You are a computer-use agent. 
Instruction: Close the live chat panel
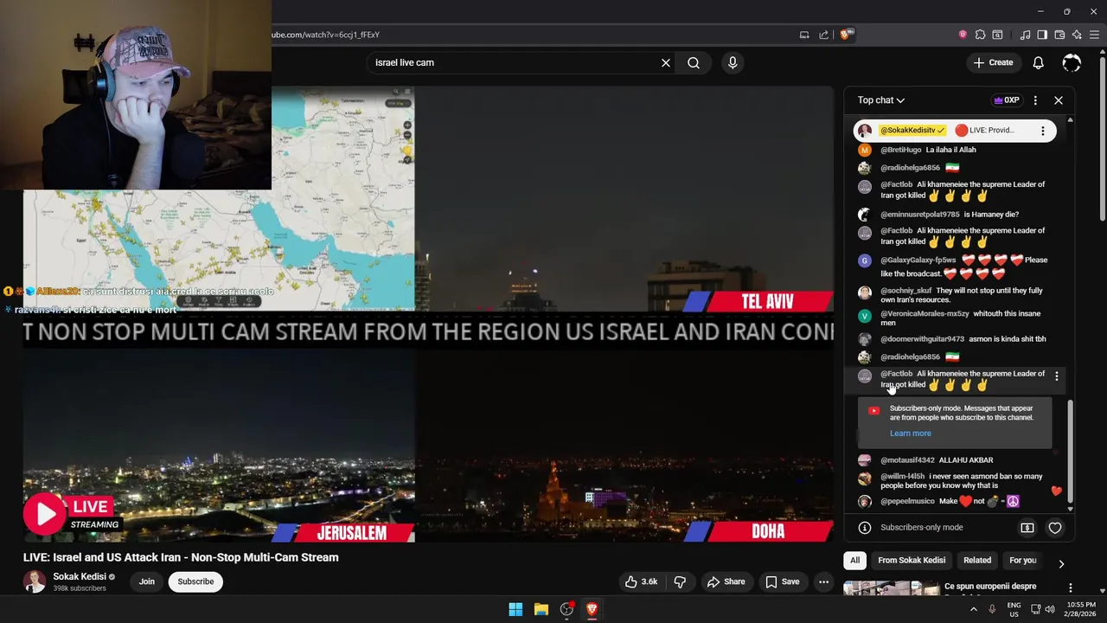click(1059, 100)
